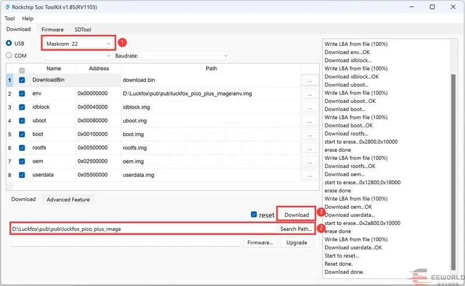This screenshot has width=465, height=286.
Task: Open the COM port dropdown
Action: (x=78, y=56)
